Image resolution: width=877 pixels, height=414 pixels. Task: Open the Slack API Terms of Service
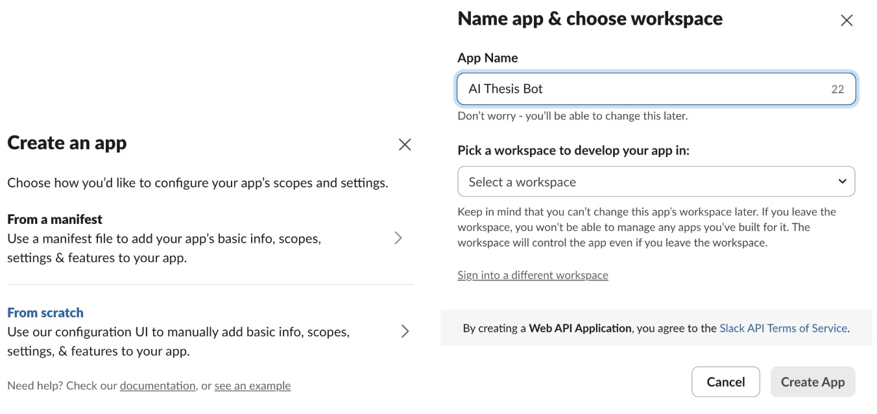click(x=783, y=328)
